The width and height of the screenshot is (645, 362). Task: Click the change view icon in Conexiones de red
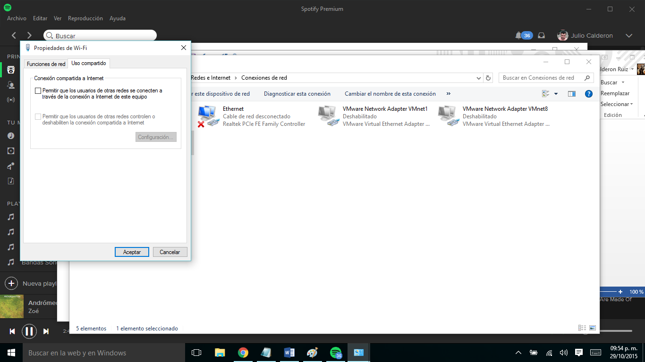(546, 94)
